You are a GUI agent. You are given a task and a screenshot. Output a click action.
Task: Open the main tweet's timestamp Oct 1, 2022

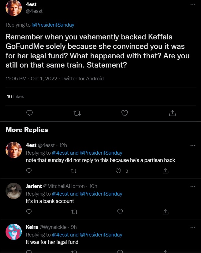[x=44, y=79]
